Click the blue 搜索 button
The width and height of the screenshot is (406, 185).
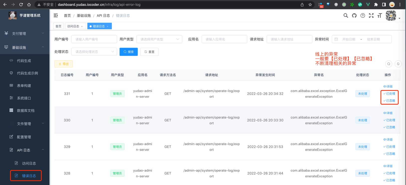click(129, 52)
